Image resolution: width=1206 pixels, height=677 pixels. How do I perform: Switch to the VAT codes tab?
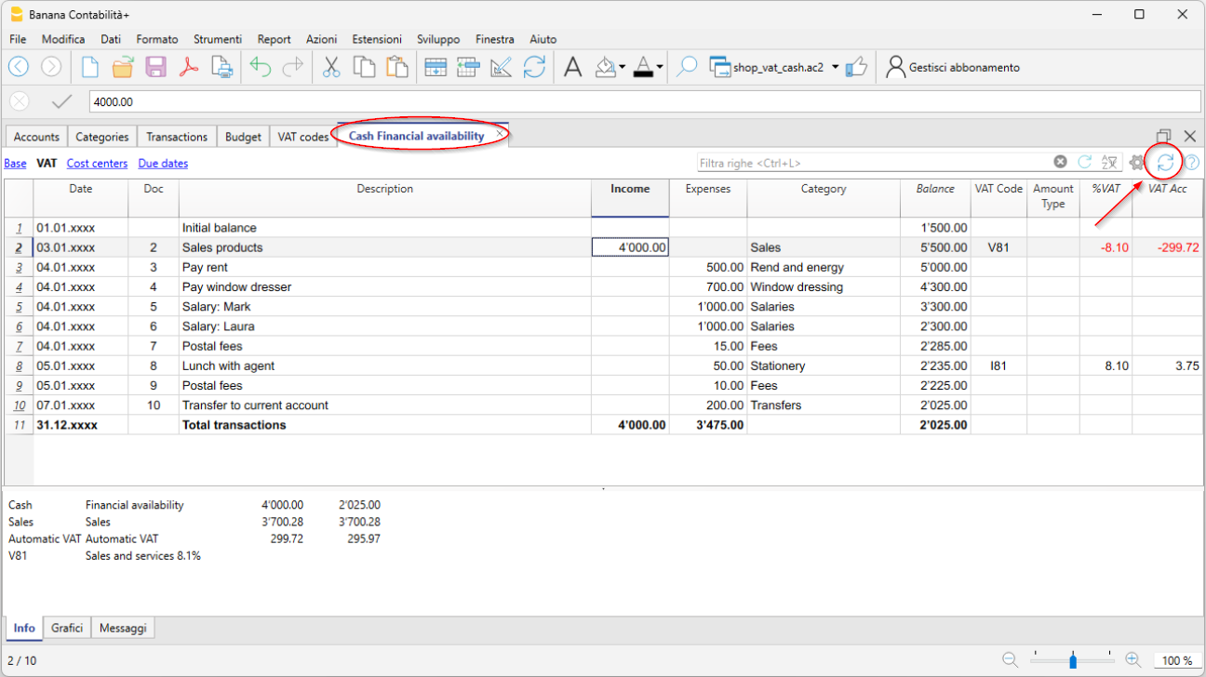coord(302,137)
